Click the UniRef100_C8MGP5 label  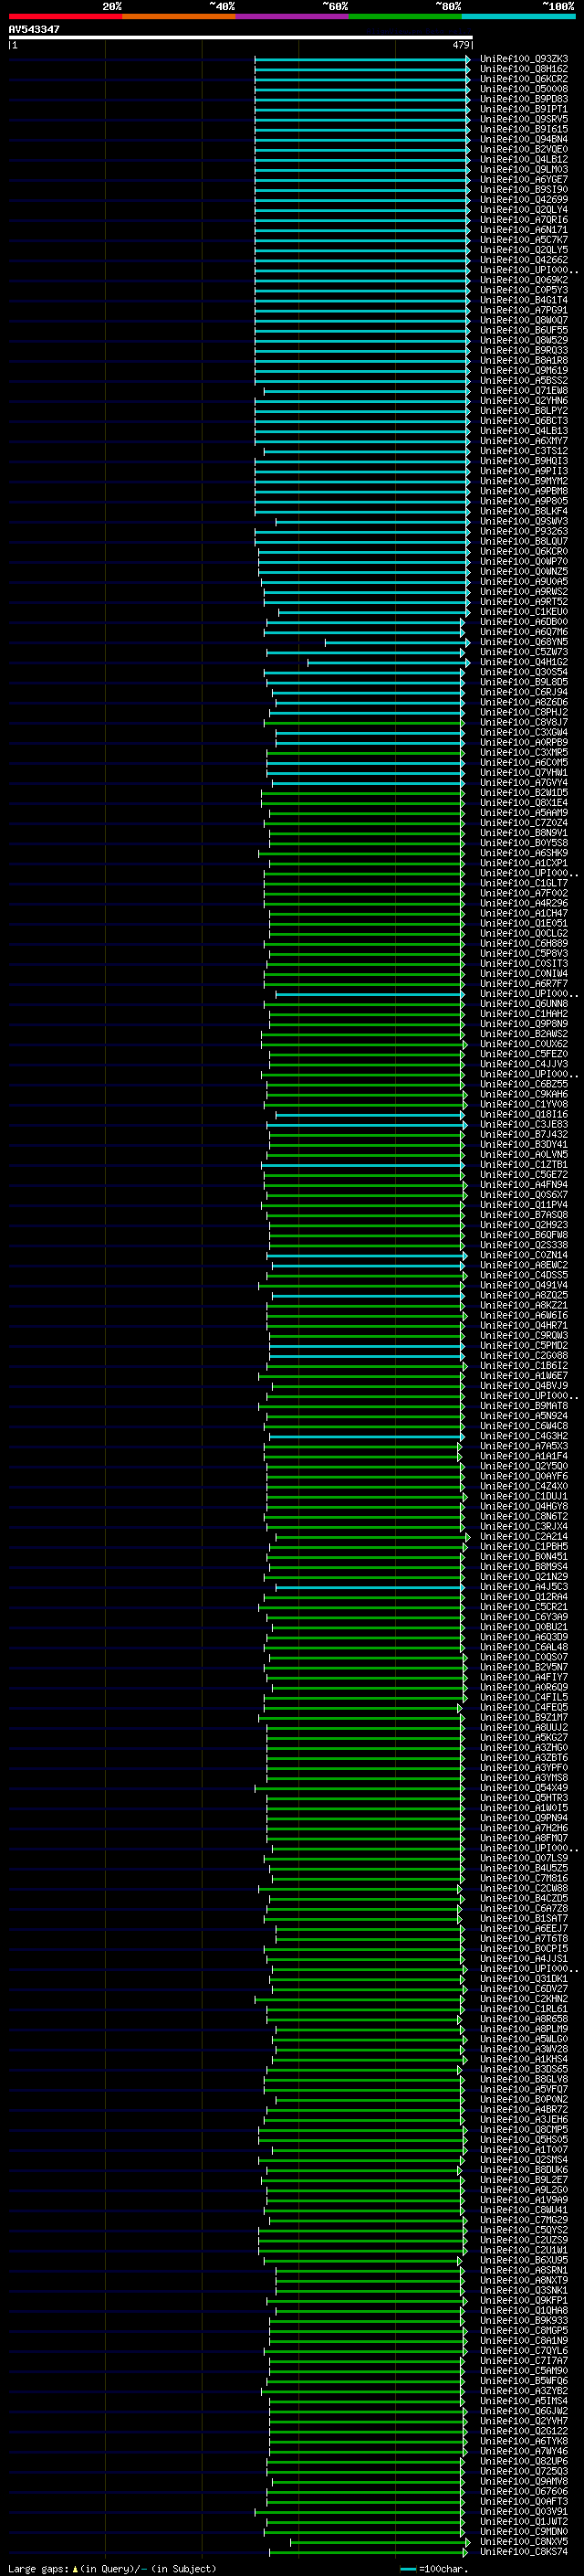tap(524, 2330)
